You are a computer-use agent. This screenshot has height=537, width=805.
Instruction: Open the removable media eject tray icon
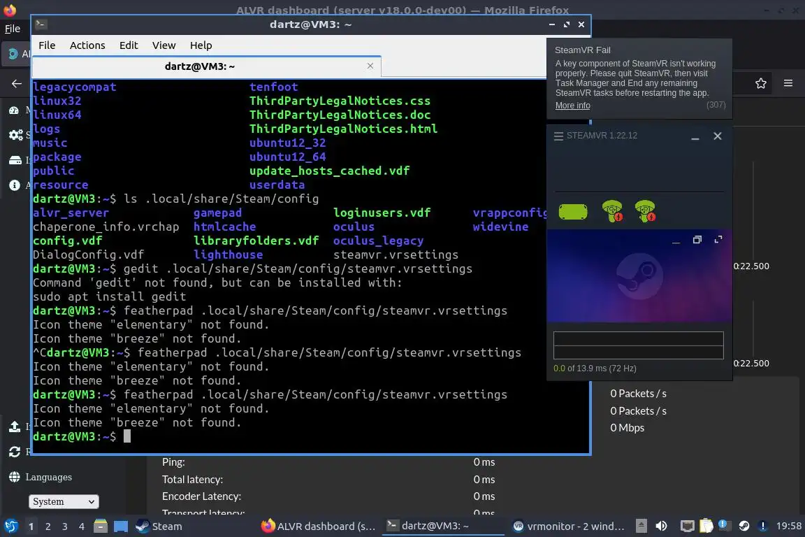641,526
